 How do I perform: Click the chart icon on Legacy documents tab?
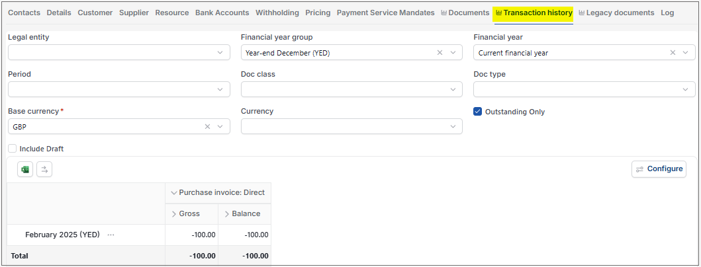click(582, 13)
